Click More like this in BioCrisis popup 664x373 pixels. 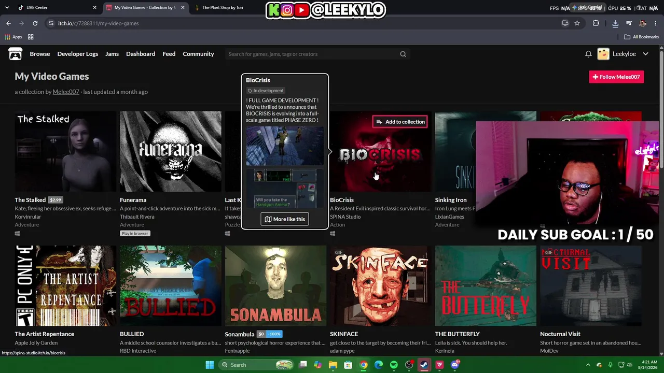[x=285, y=219]
